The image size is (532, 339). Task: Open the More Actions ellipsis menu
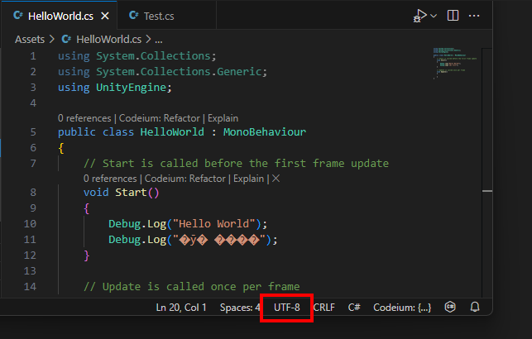474,16
